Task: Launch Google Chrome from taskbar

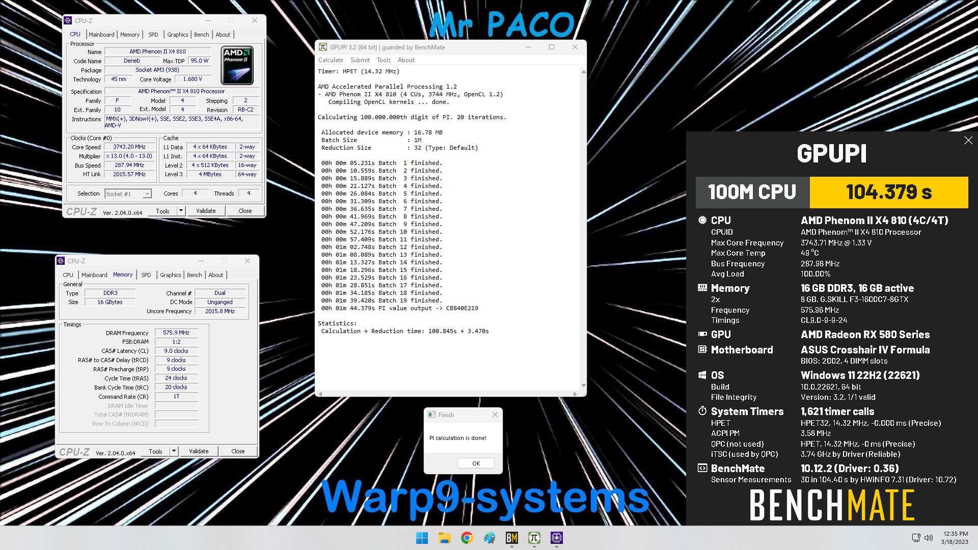Action: pyautogui.click(x=467, y=538)
